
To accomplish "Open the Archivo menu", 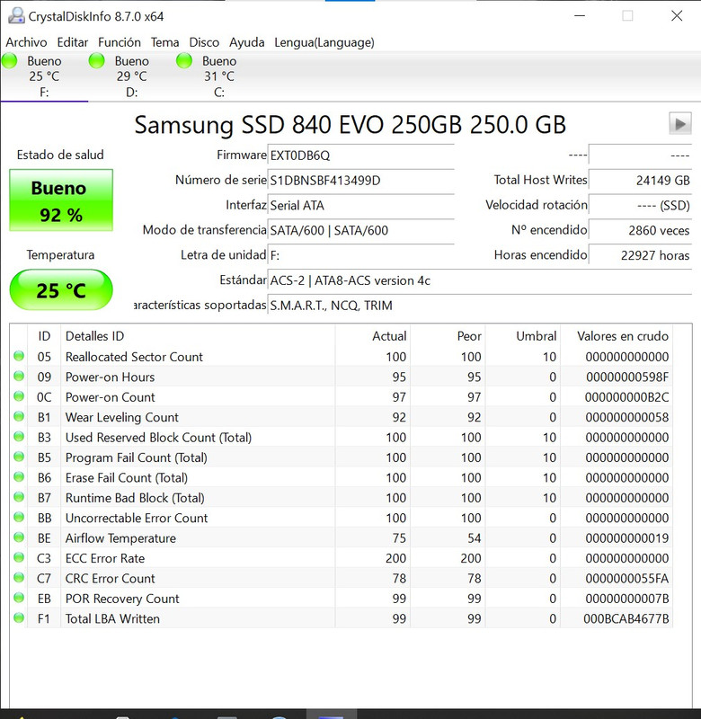I will click(26, 42).
